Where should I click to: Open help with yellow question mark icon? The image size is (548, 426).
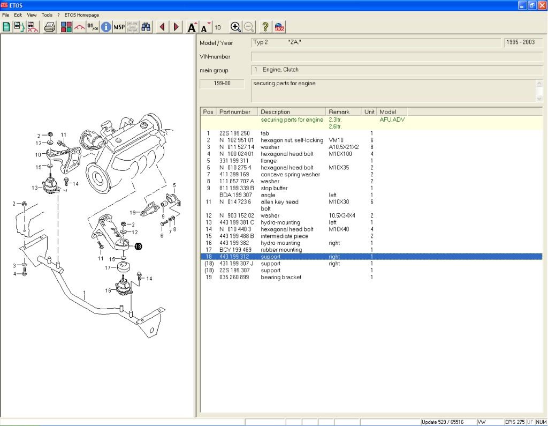(x=265, y=27)
